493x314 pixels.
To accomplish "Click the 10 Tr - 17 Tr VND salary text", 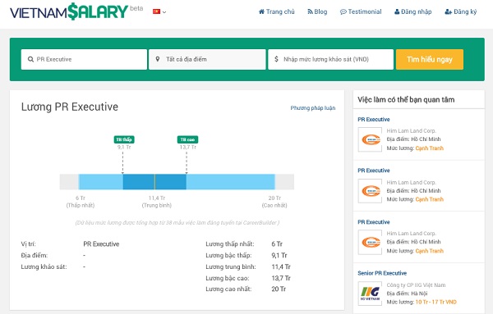I will (435, 302).
